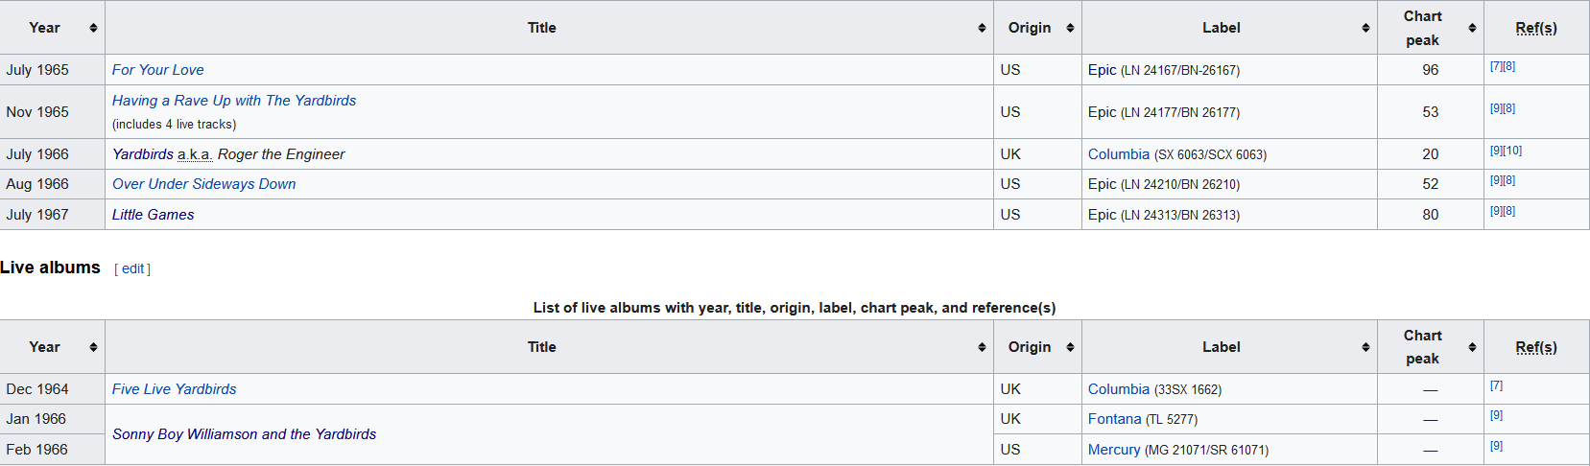Open the Little Games album page
This screenshot has width=1590, height=466.
[x=153, y=215]
